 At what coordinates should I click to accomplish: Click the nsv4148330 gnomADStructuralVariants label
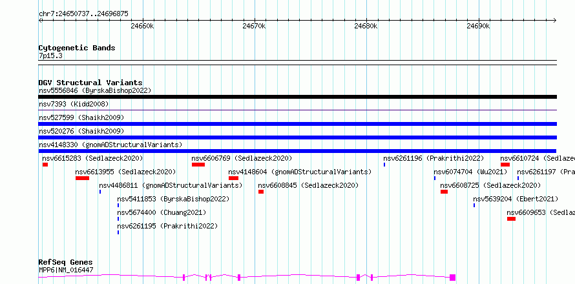click(x=110, y=145)
